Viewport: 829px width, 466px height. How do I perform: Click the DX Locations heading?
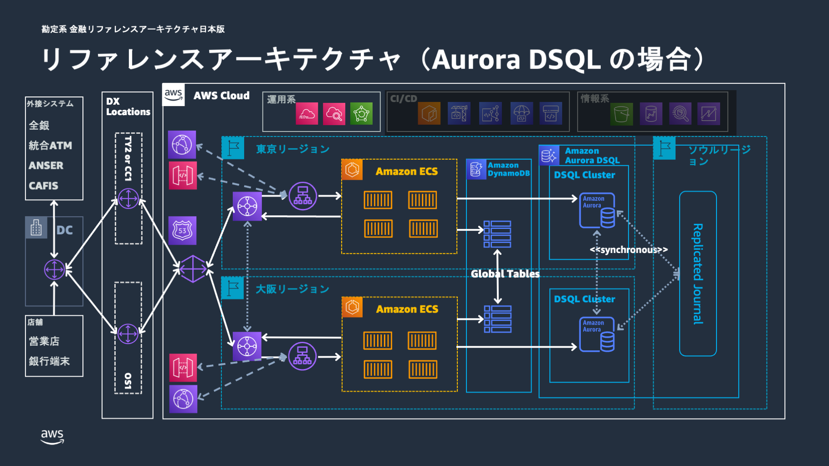[x=128, y=106]
